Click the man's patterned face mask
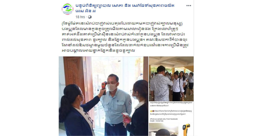The image size is (261, 136). pyautogui.click(x=112, y=87)
